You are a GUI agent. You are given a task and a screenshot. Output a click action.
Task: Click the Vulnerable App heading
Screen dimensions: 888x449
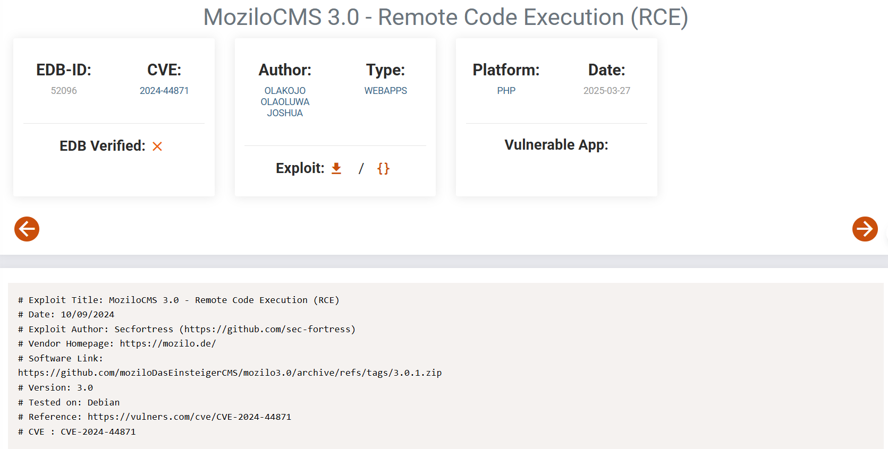click(556, 145)
